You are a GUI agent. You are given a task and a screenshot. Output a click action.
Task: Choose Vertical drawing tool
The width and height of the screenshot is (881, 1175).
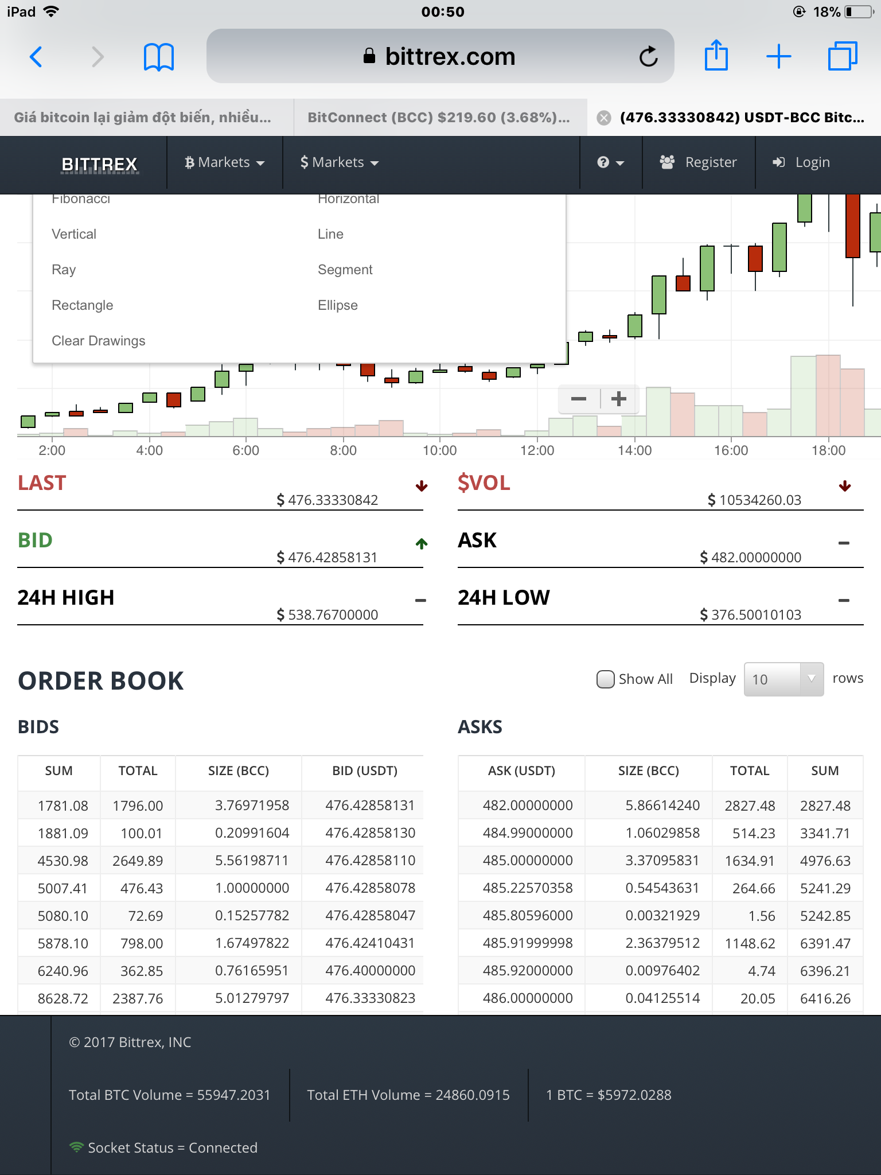click(x=74, y=234)
